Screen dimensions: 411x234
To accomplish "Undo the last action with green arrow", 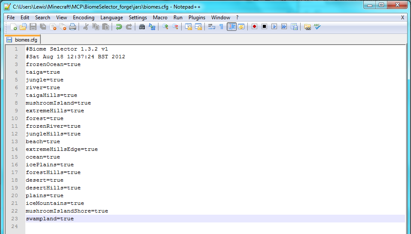I will pyautogui.click(x=119, y=27).
